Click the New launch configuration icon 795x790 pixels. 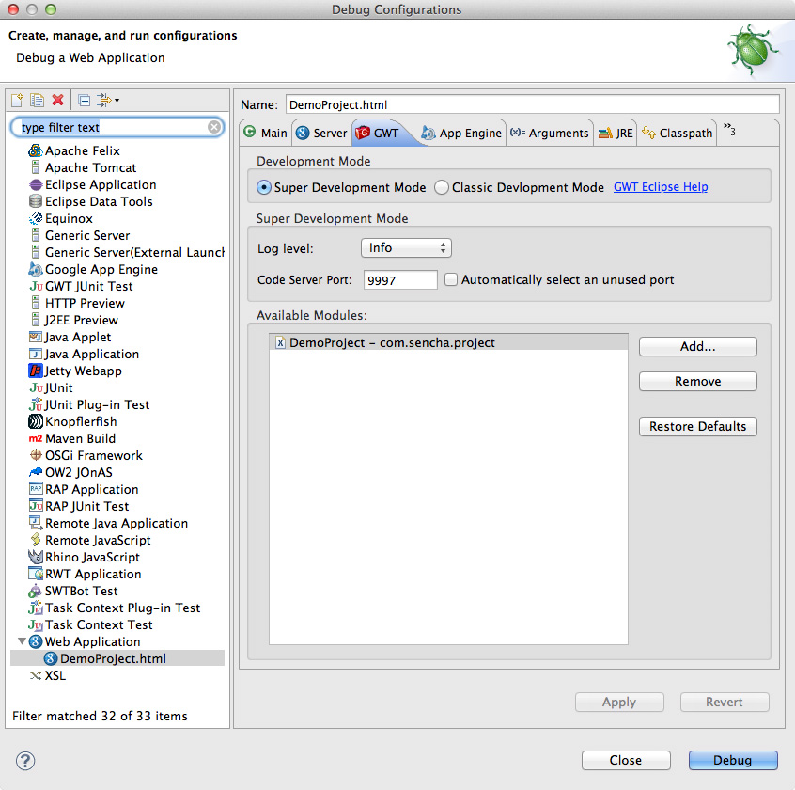17,100
